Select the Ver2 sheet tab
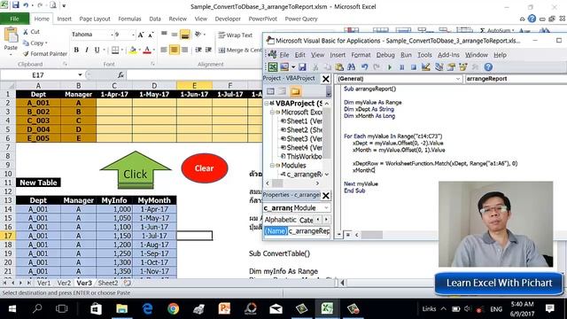Image resolution: width=567 pixels, height=319 pixels. tap(64, 283)
